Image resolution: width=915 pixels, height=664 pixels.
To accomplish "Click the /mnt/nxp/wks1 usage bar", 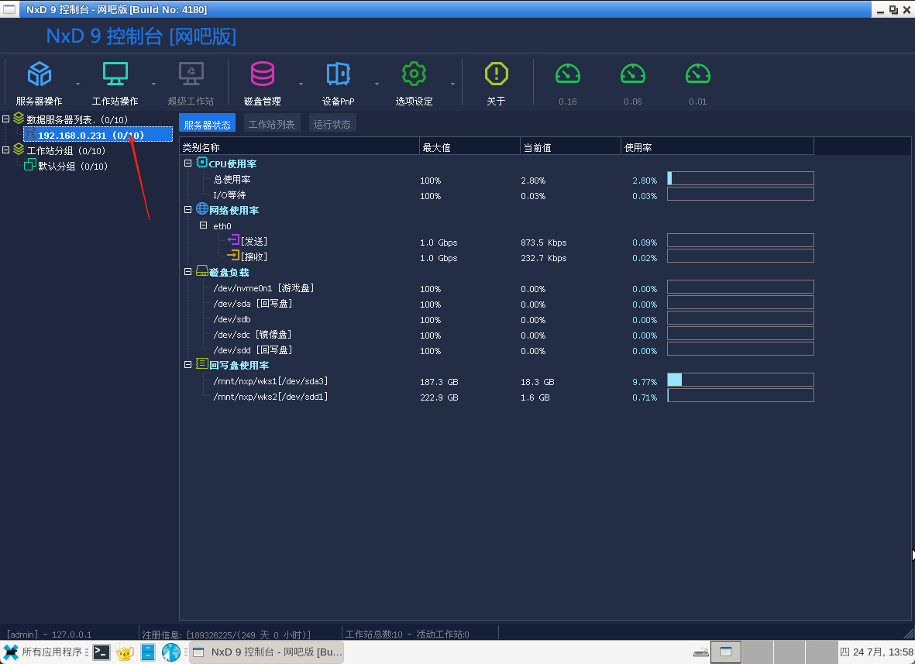I will [740, 380].
